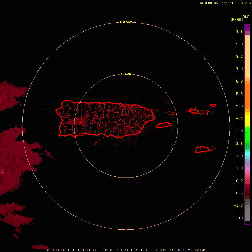252x252 pixels.
Task: Click the cyan segment of the color bar
Action: pos(247,154)
